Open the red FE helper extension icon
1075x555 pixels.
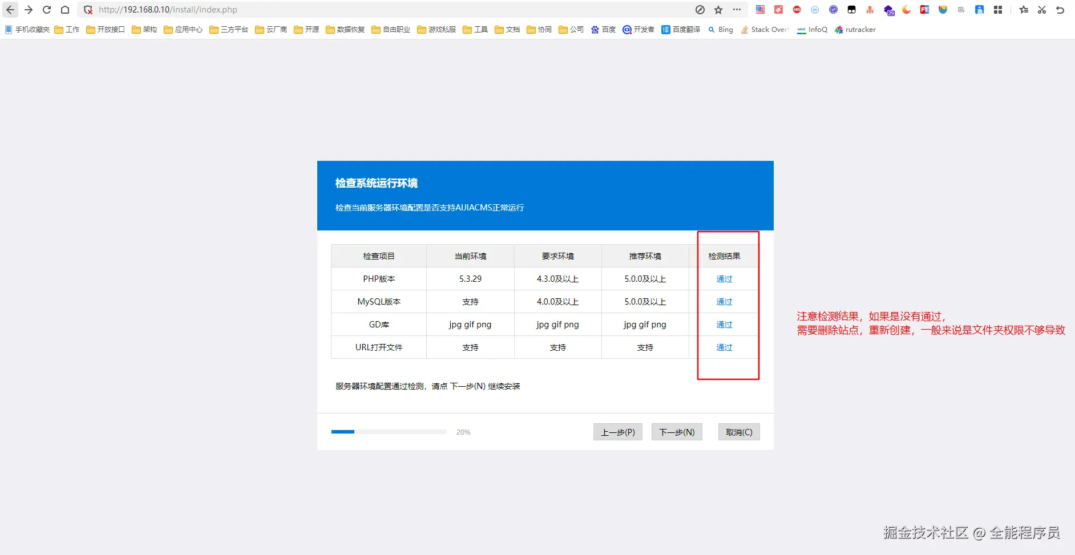[x=924, y=10]
